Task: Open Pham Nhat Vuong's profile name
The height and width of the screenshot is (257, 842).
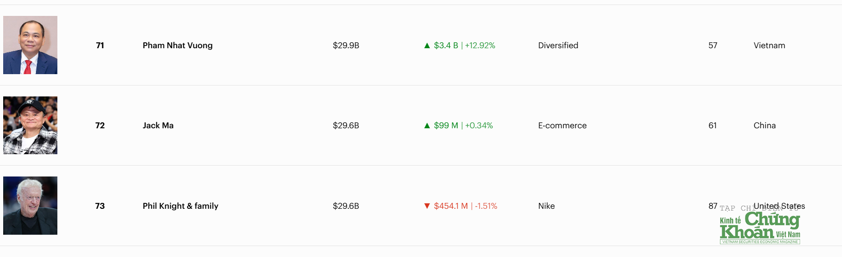Action: point(178,45)
